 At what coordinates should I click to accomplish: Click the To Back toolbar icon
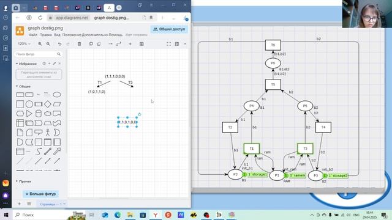[99, 44]
